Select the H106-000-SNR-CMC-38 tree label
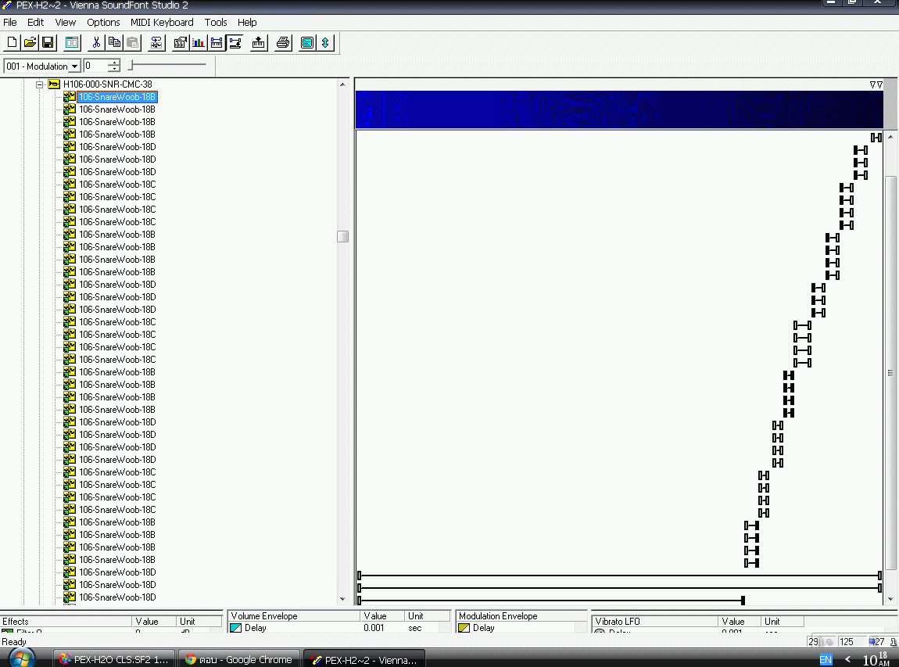The height and width of the screenshot is (667, 899). click(x=108, y=84)
